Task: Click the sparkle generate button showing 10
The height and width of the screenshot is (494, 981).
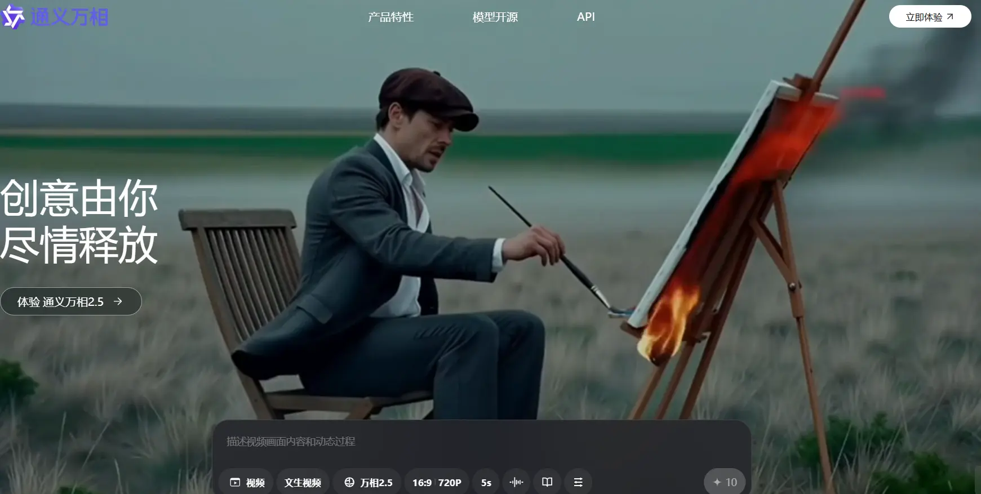Action: point(725,482)
